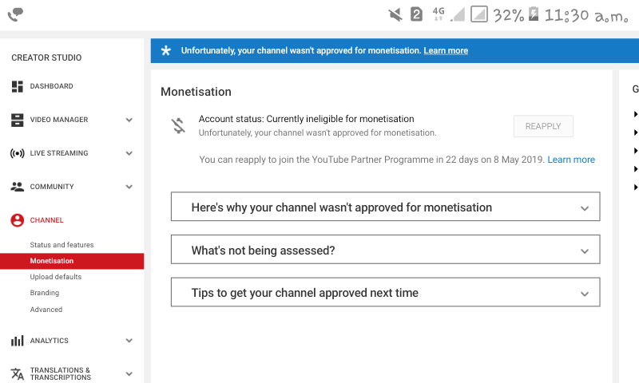The width and height of the screenshot is (639, 383).
Task: Select the Analytics bar chart icon
Action: click(17, 341)
